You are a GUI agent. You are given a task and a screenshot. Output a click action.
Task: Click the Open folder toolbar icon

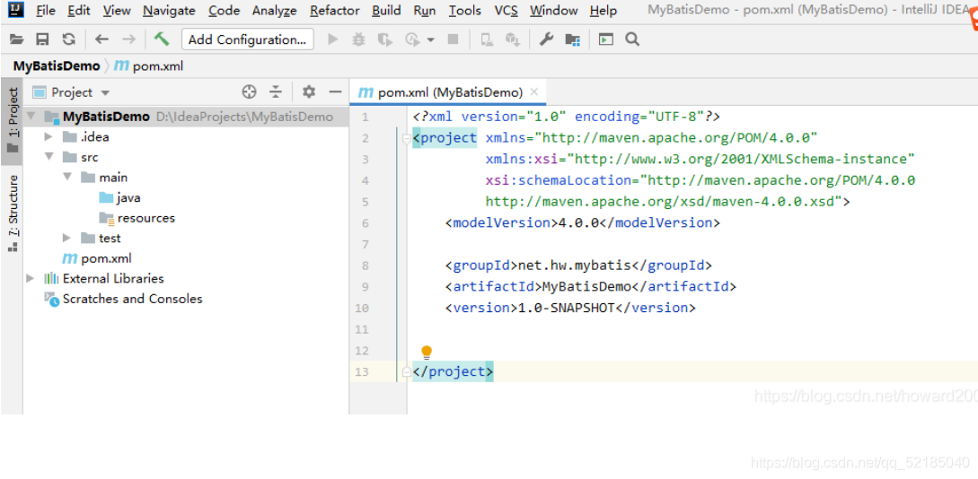click(17, 39)
